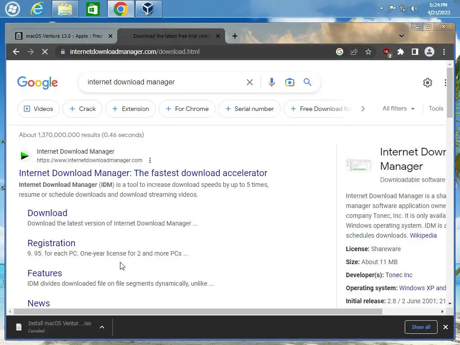This screenshot has width=460, height=345.
Task: Click the volume speaker tray icon
Action: point(414,9)
